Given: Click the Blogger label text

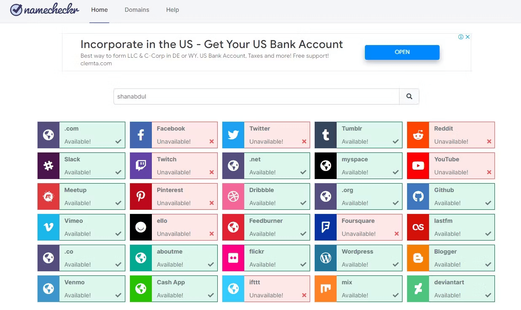Looking at the screenshot, I should pyautogui.click(x=445, y=251).
